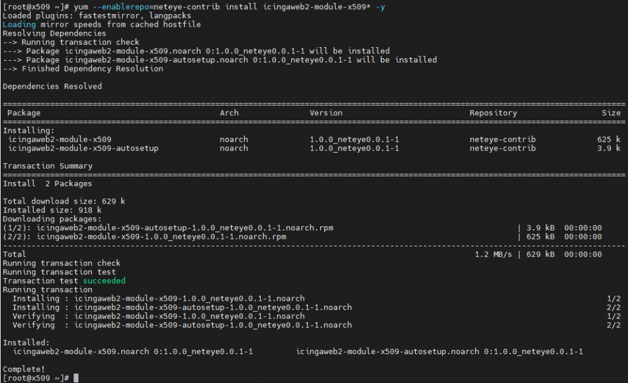The image size is (628, 383).
Task: Select the "Transaction Summary" heading
Action: point(48,165)
